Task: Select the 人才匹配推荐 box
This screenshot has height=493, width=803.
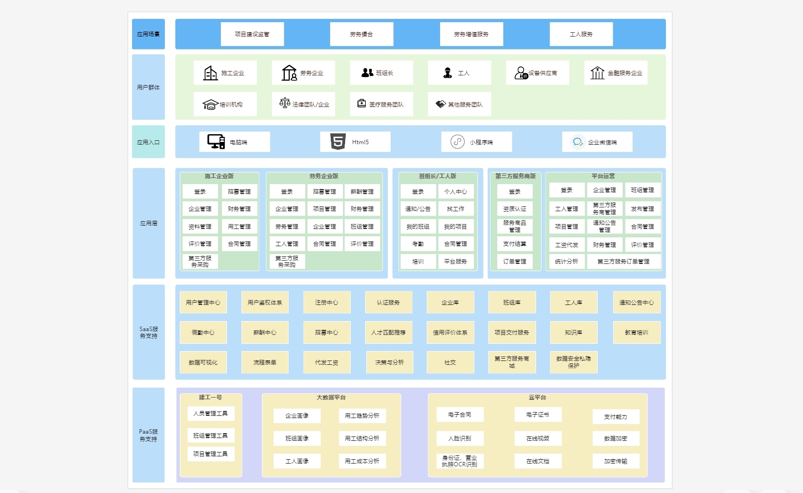Action: (388, 332)
